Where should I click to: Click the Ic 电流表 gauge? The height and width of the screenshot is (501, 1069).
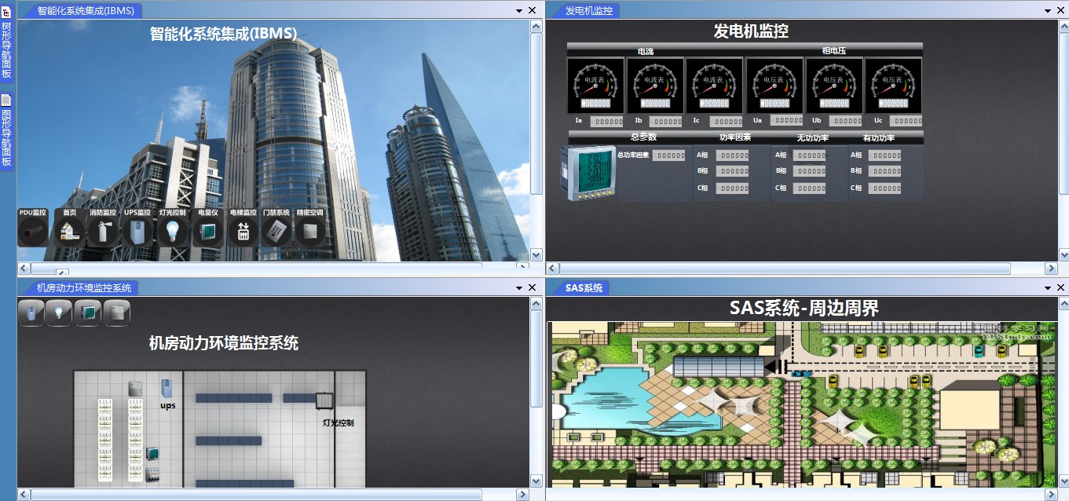point(714,85)
